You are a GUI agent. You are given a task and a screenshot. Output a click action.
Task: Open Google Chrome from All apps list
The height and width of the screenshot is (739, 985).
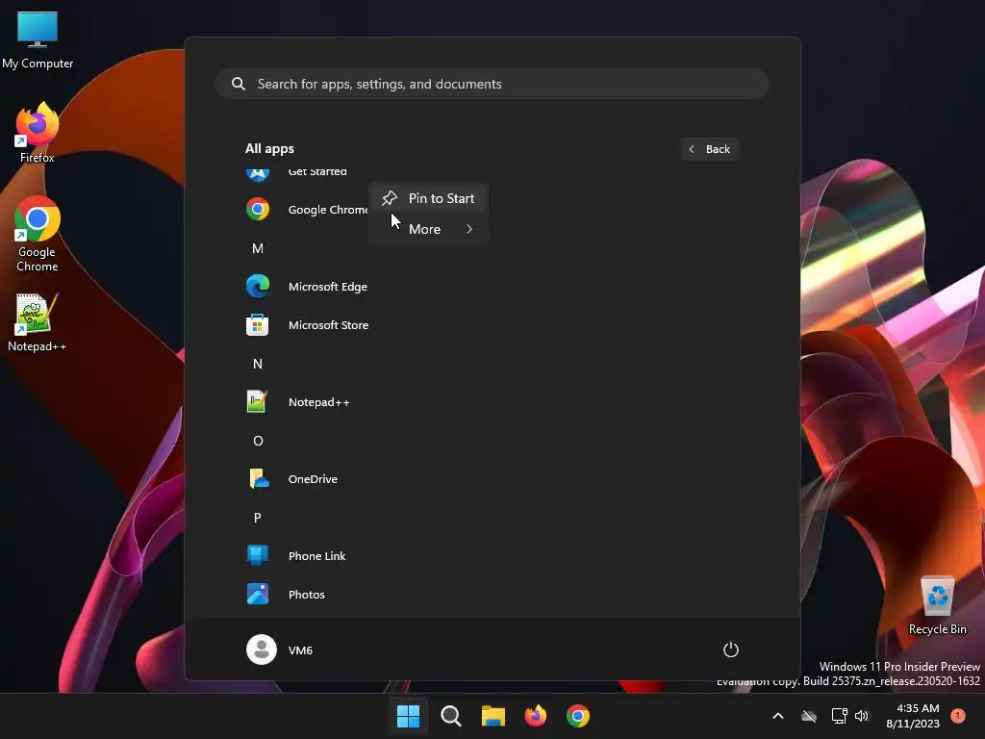click(x=307, y=209)
